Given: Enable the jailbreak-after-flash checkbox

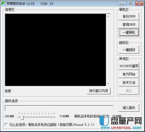Looking at the screenshot, I should point(6,124).
